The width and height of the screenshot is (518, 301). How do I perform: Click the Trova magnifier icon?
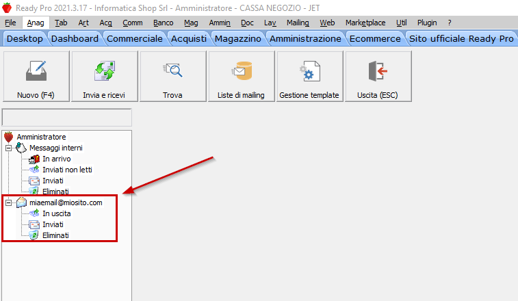click(x=172, y=70)
